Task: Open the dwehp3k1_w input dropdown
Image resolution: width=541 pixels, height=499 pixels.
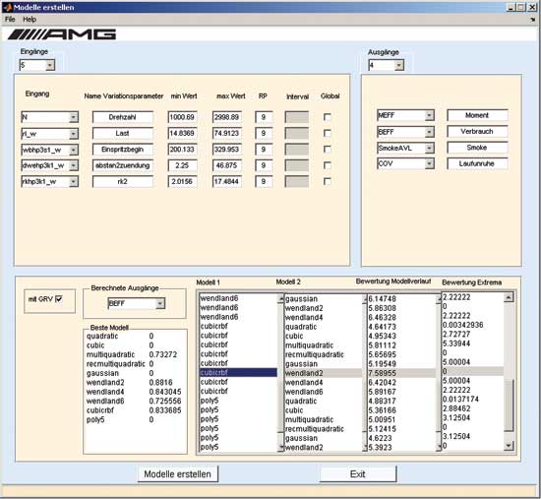Action: point(73,165)
